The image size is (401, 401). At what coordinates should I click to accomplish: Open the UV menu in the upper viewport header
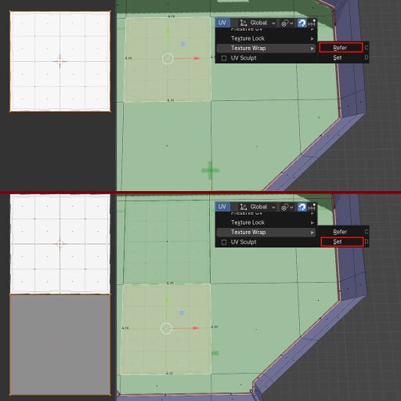[x=222, y=23]
